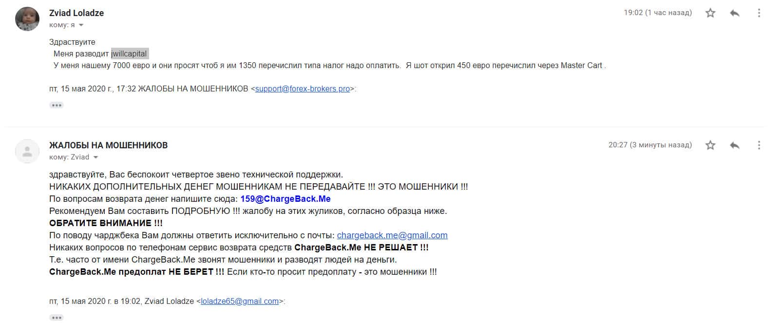Expand recipient details under Zviad Loladze
Viewport: 774px width, 335px height.
(x=81, y=25)
